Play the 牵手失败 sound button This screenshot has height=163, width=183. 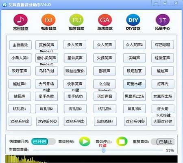(46, 96)
